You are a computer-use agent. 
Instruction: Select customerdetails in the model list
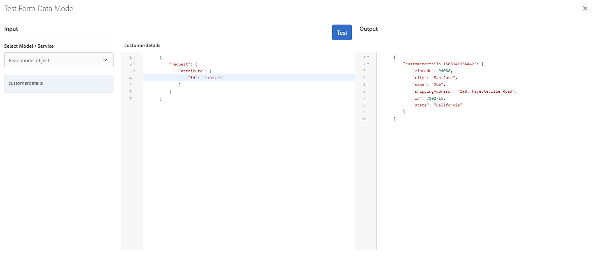pos(59,83)
